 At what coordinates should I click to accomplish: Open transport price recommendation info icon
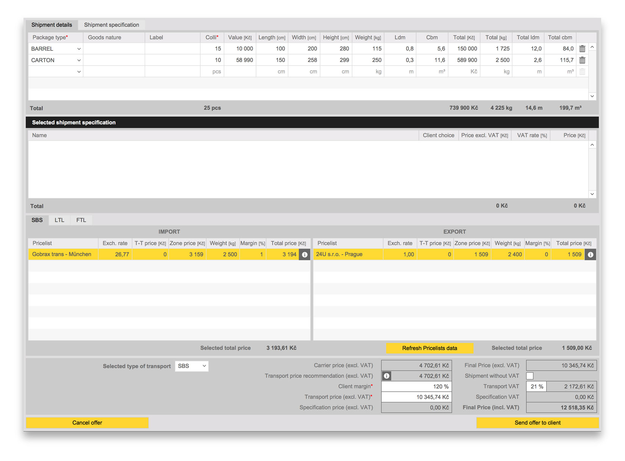pyautogui.click(x=386, y=376)
